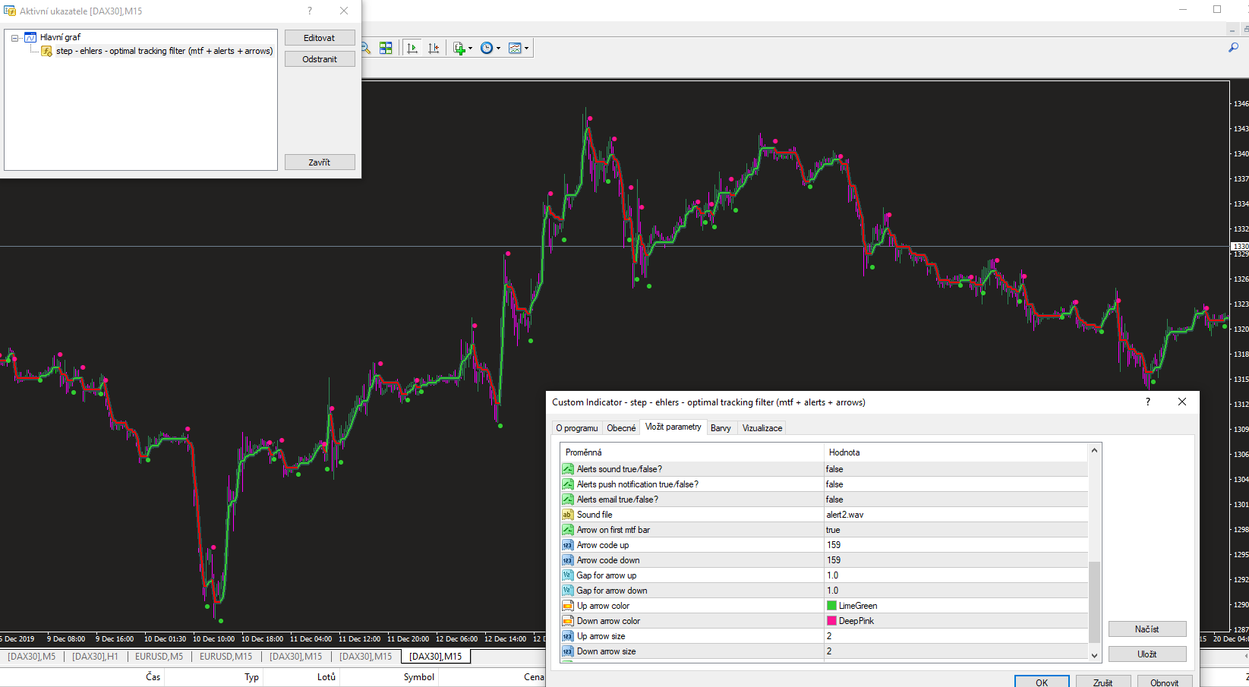Click the Periods clock icon

point(487,48)
